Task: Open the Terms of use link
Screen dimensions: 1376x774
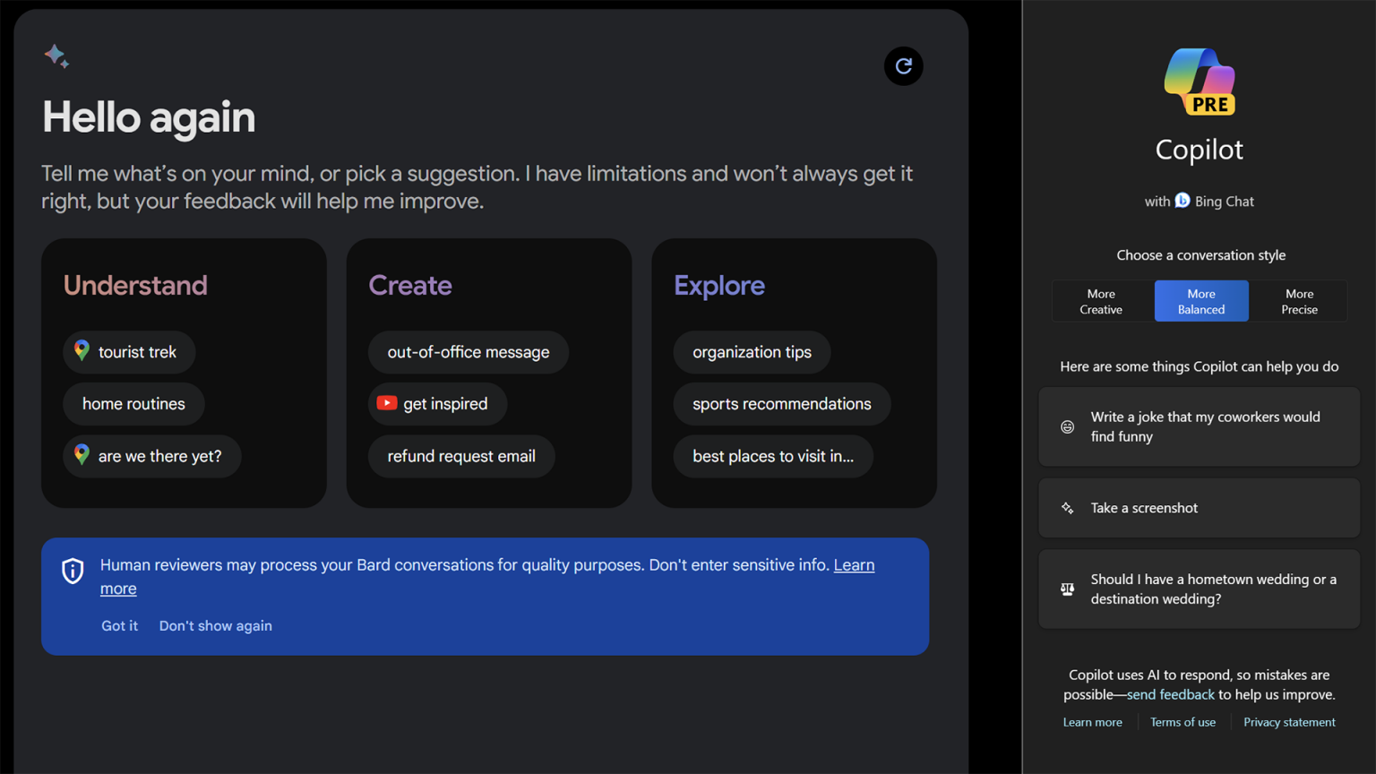Action: (x=1182, y=722)
